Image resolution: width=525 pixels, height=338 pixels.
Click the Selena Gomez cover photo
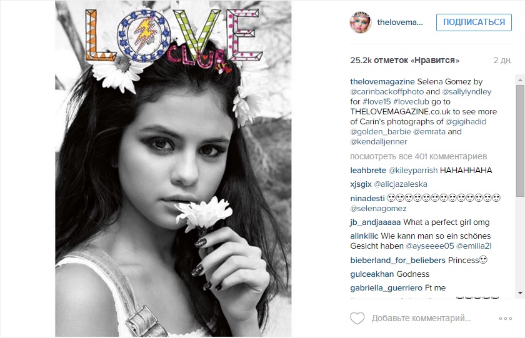click(173, 169)
